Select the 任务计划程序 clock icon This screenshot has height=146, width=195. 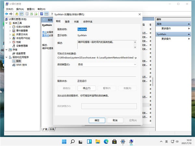tap(14, 27)
